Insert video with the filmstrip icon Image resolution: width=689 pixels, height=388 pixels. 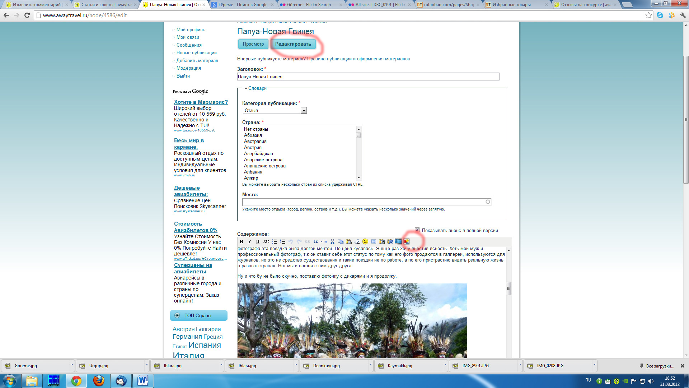pyautogui.click(x=398, y=241)
